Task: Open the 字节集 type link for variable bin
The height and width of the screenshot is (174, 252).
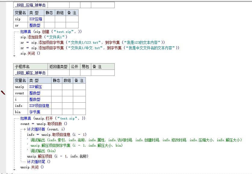Action: tap(35, 112)
